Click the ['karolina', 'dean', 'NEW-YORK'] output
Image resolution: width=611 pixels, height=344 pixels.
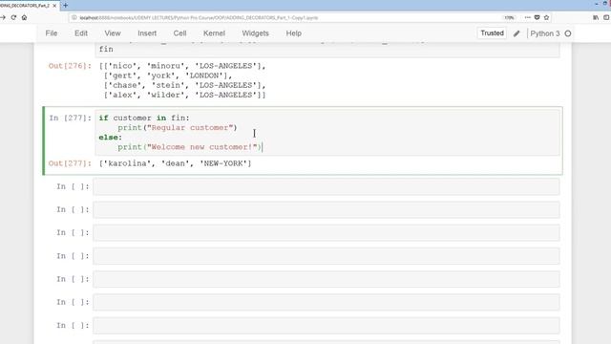pos(176,163)
